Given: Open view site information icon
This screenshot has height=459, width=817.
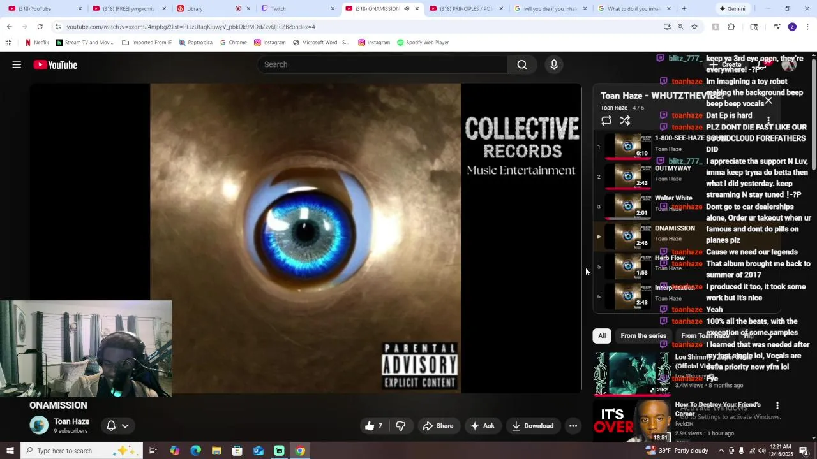Looking at the screenshot, I should coord(57,27).
